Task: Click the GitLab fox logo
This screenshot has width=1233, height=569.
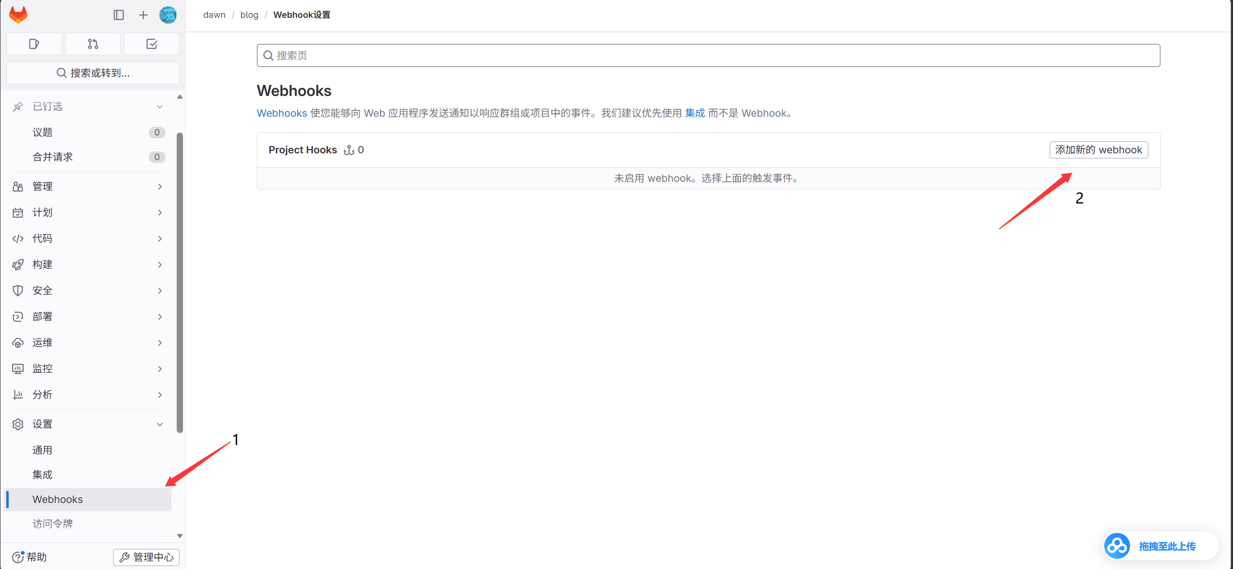Action: tap(18, 15)
